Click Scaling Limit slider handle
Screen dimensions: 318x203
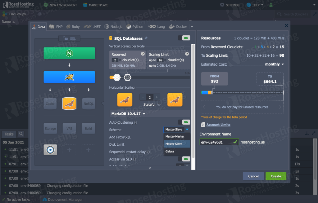[x=127, y=77]
